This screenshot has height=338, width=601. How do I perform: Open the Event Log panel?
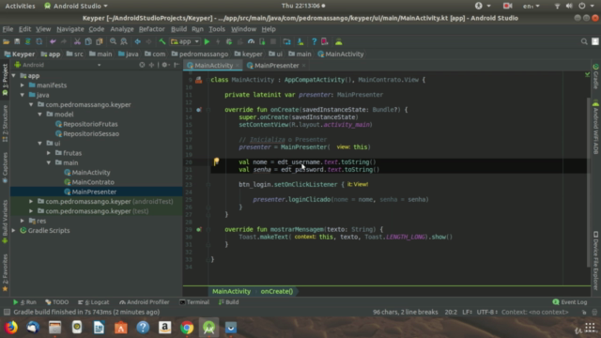[x=570, y=302]
